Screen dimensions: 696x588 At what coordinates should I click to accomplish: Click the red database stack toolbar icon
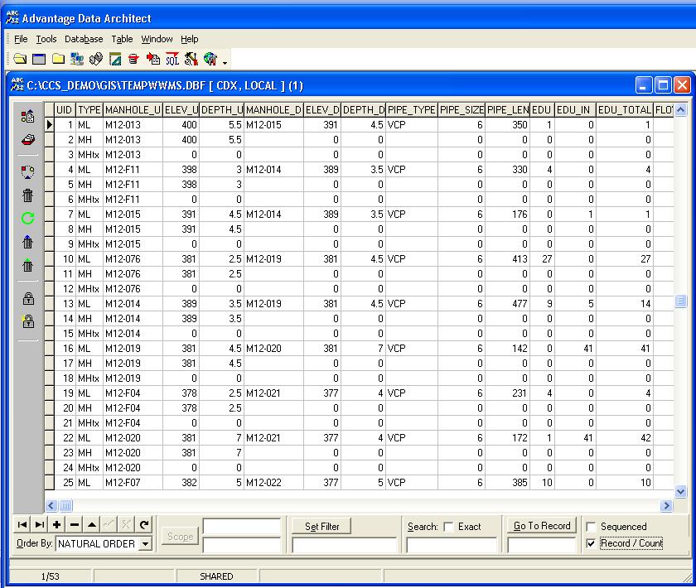pos(133,59)
